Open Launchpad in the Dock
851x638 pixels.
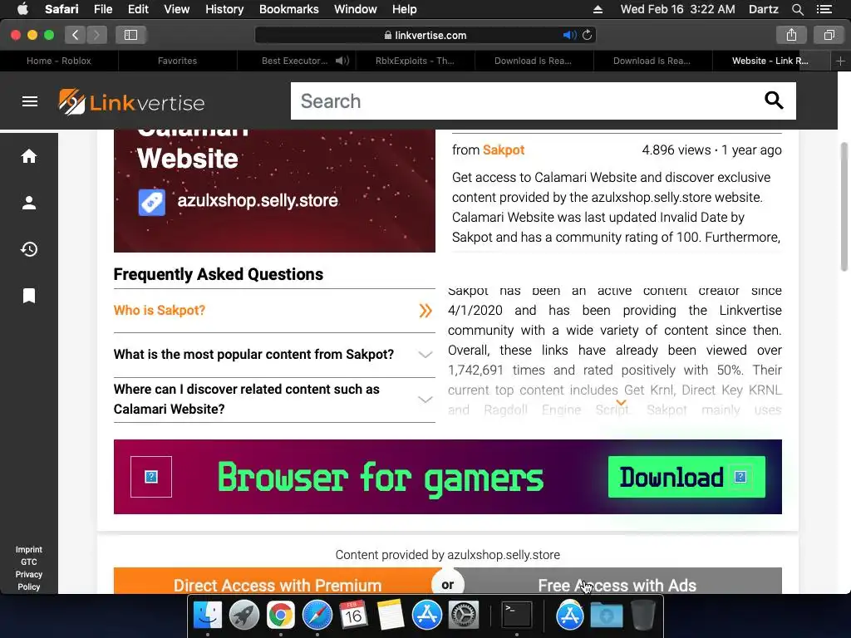[x=243, y=616]
